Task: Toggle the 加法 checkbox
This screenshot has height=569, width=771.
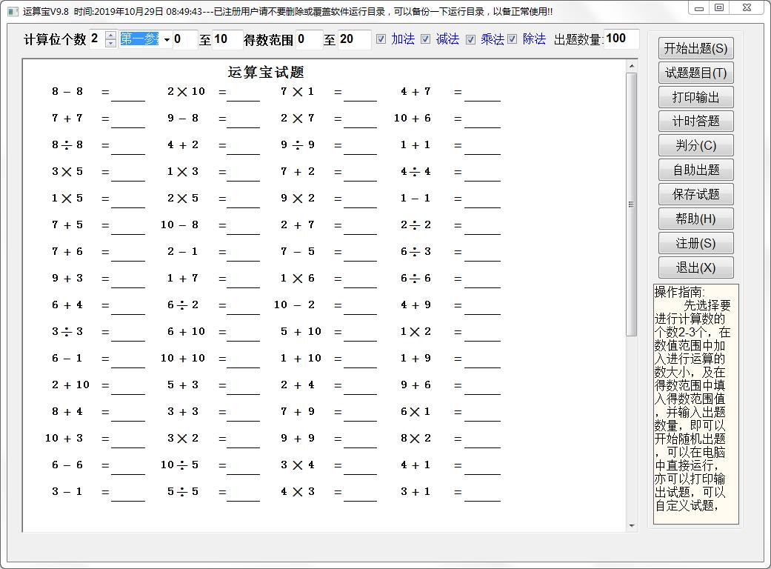Action: point(381,39)
